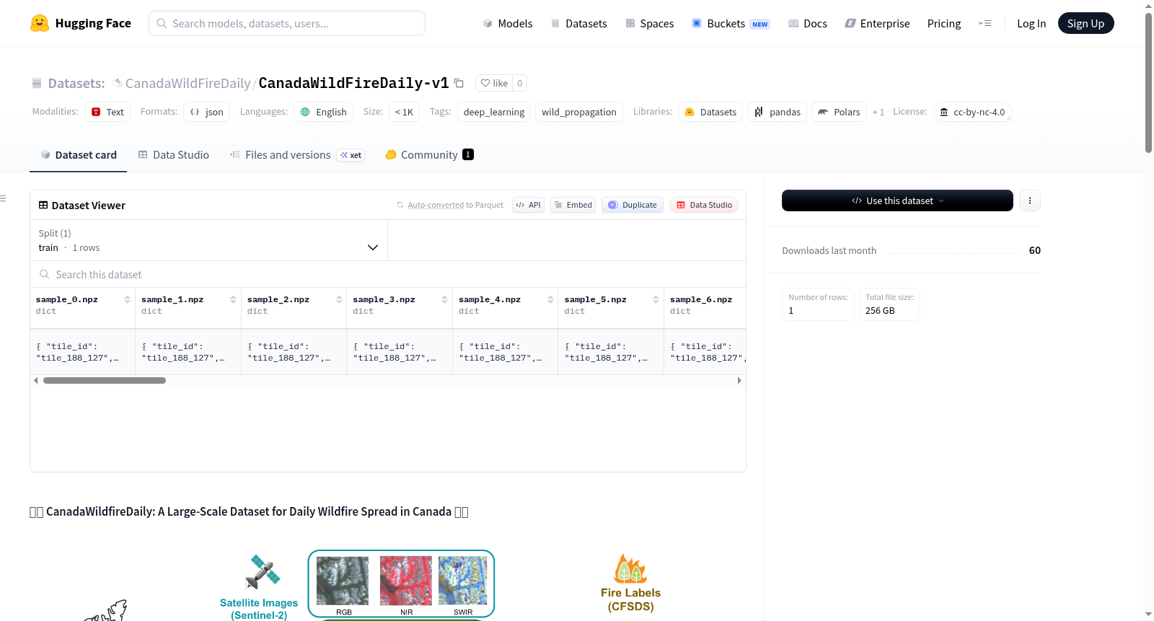Click the pandas library tag
This screenshot has width=1154, height=621.
point(778,112)
